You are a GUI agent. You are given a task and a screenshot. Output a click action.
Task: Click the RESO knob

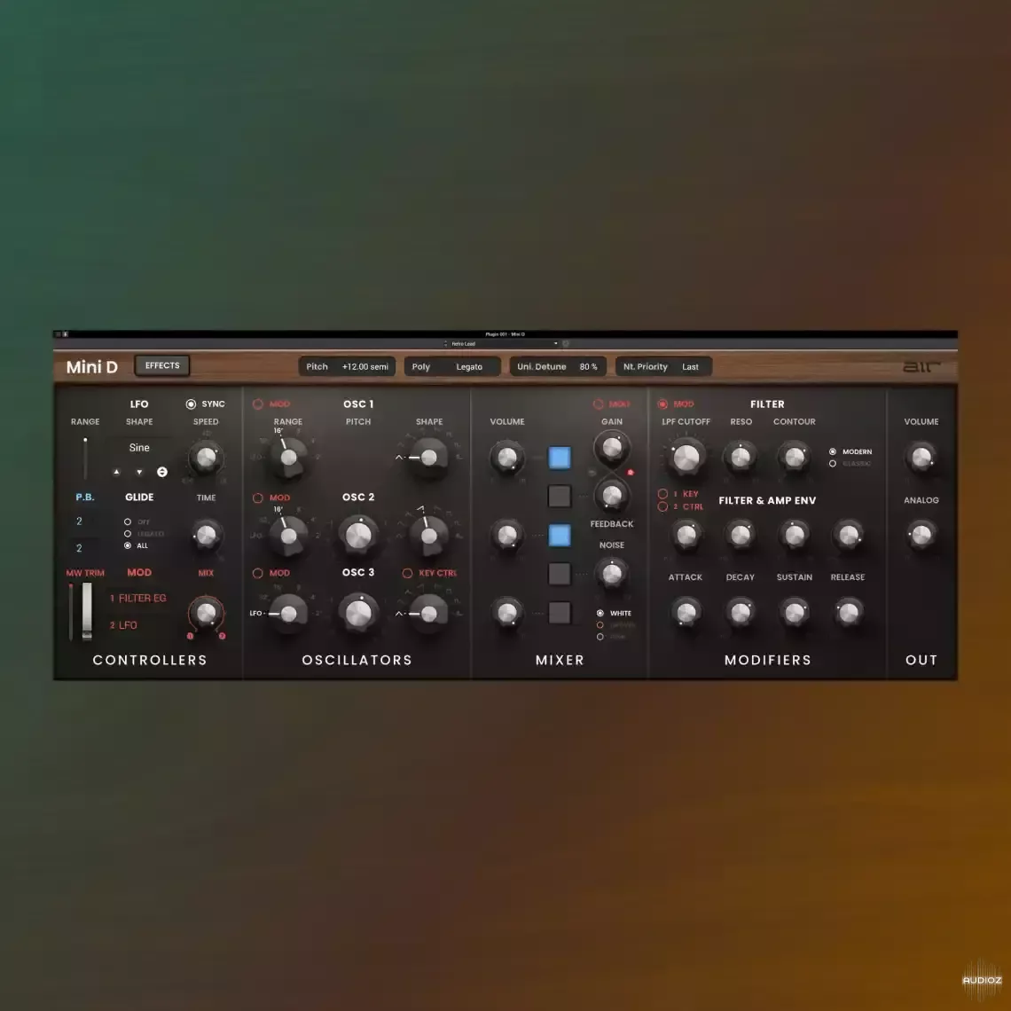coord(741,457)
